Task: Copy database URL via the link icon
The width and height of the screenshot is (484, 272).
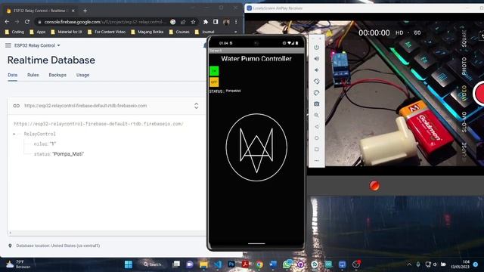Action: pos(17,106)
